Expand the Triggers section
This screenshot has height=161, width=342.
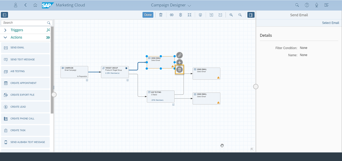coord(5,30)
